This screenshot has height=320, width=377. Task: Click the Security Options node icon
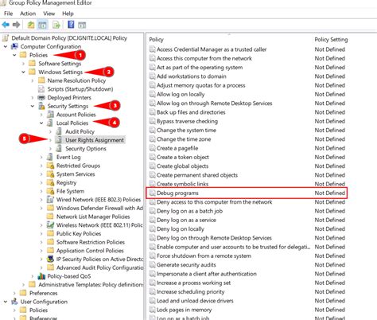click(59, 149)
